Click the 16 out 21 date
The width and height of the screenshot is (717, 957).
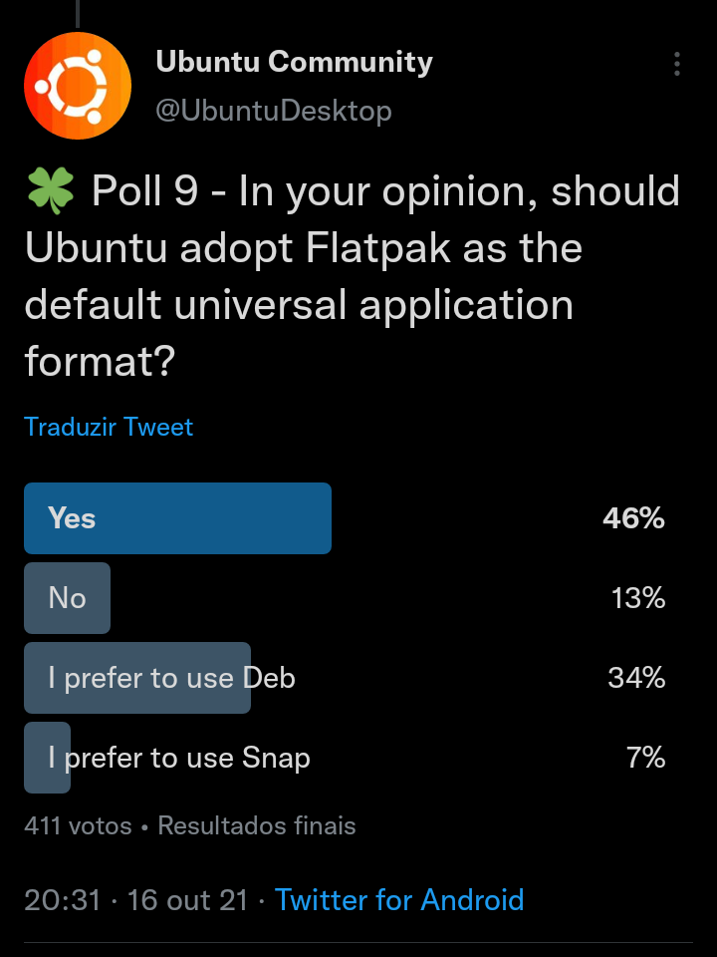click(187, 900)
